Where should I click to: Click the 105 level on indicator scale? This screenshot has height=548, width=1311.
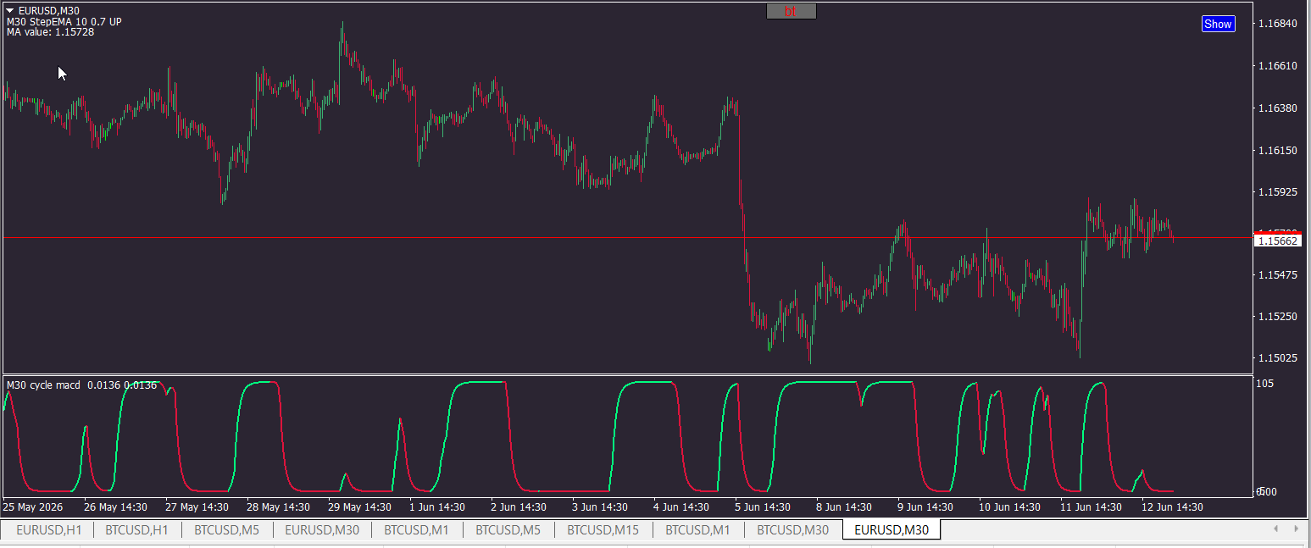(1265, 384)
